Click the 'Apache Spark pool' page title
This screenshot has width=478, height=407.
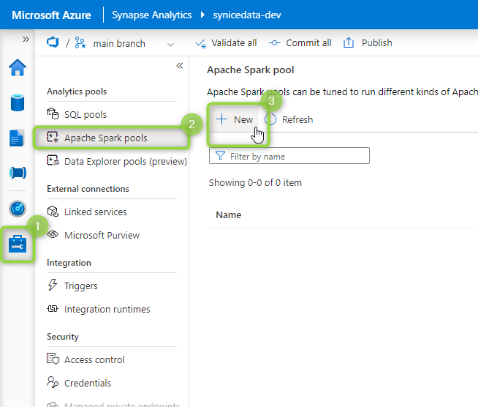coord(250,70)
